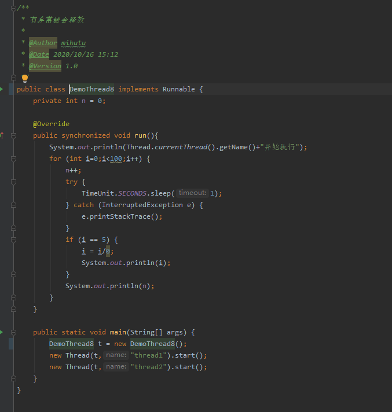The height and width of the screenshot is (412, 392).
Task: Collapse the if (i == 5) block
Action: (13, 240)
